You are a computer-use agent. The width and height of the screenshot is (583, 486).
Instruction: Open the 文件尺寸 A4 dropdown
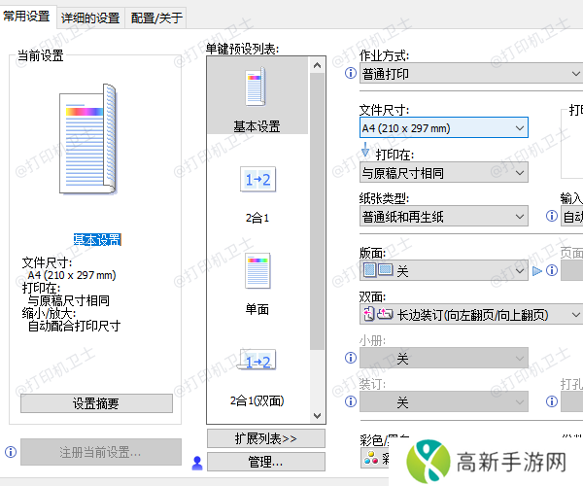pos(444,128)
